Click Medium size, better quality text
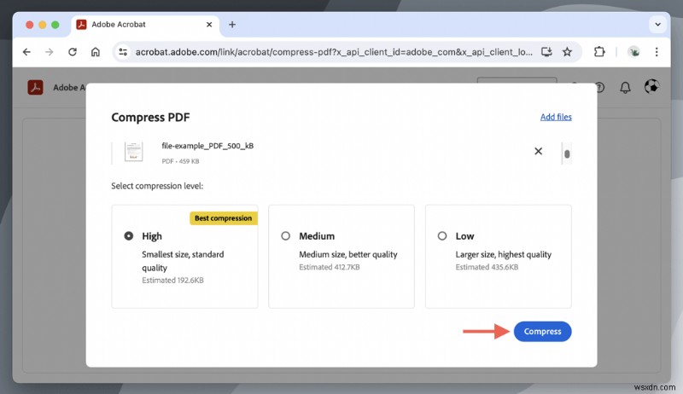The height and width of the screenshot is (394, 683). pos(348,254)
